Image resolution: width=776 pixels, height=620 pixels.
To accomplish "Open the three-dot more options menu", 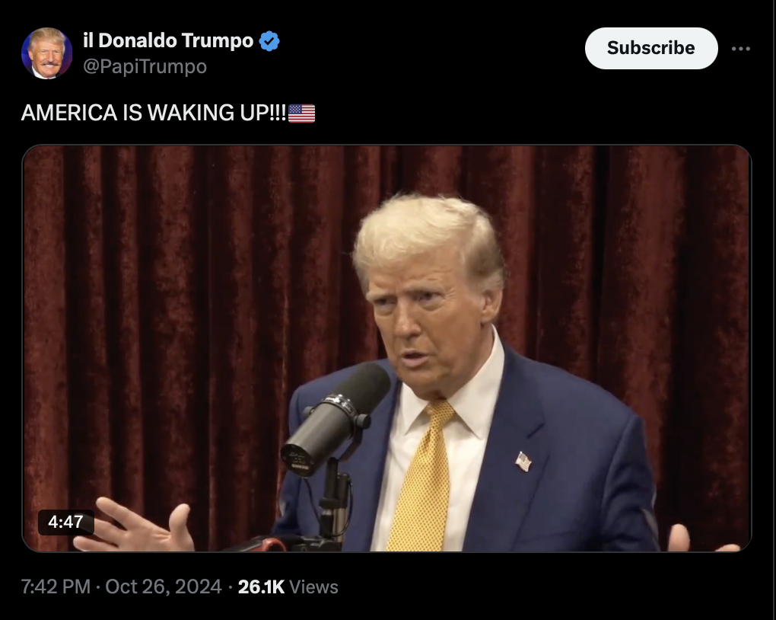I will 740,49.
